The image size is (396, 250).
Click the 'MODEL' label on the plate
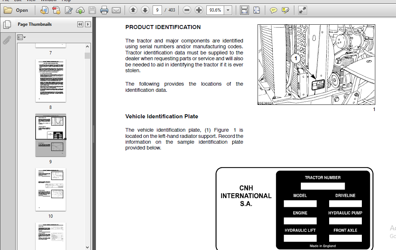click(300, 196)
